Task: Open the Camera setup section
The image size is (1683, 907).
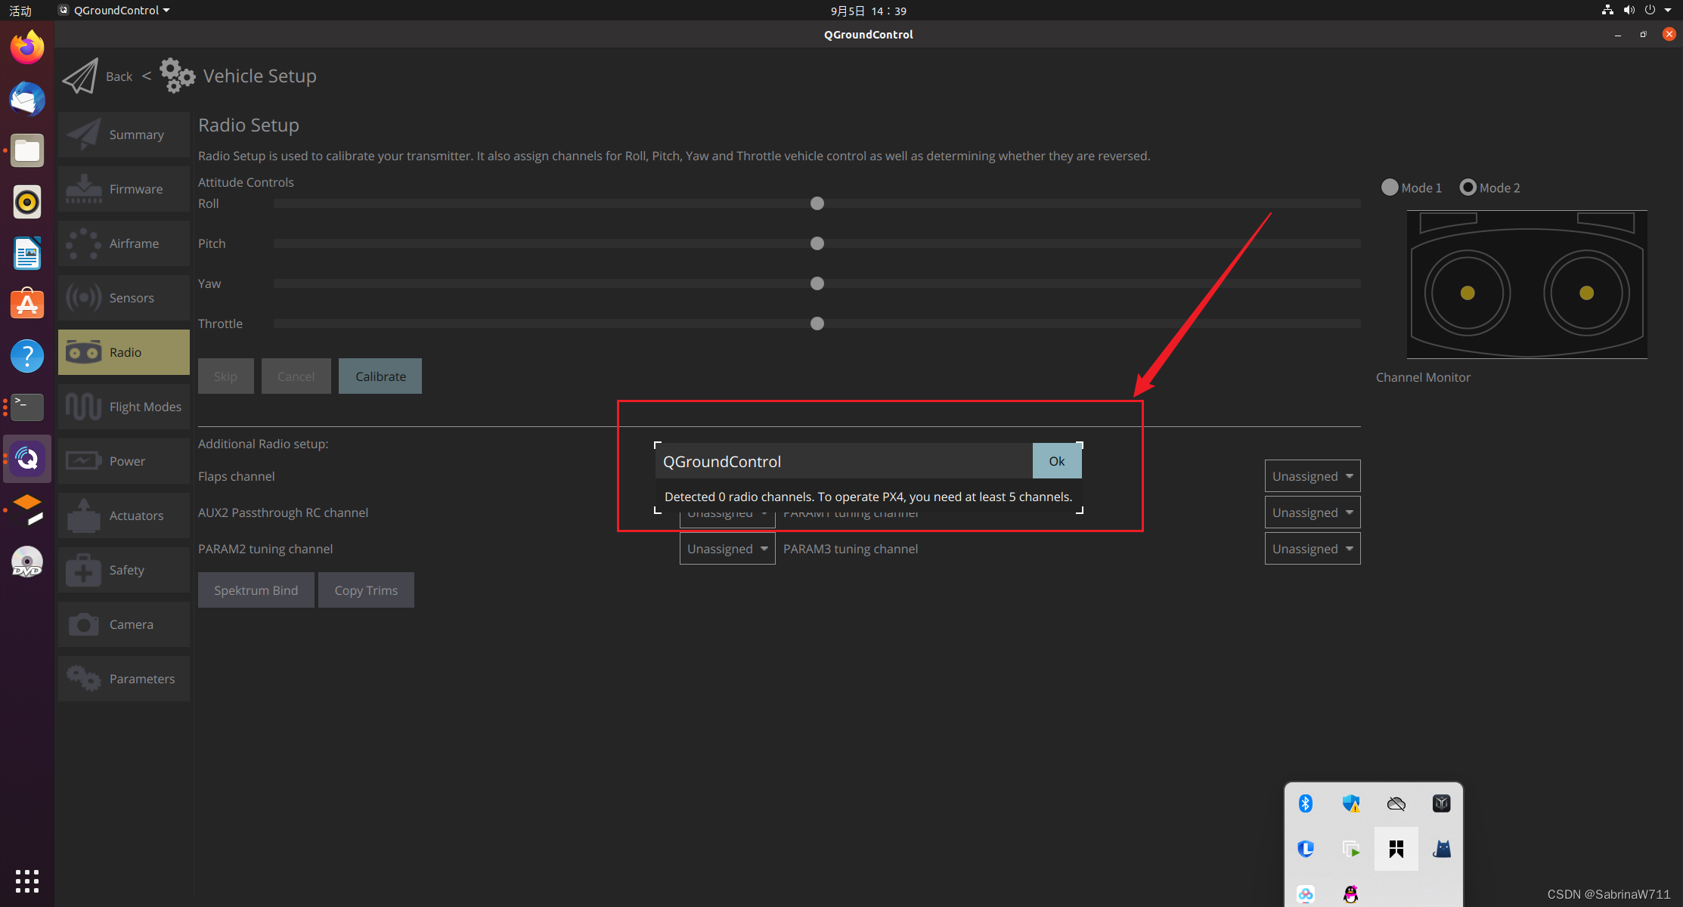Action: click(x=124, y=624)
